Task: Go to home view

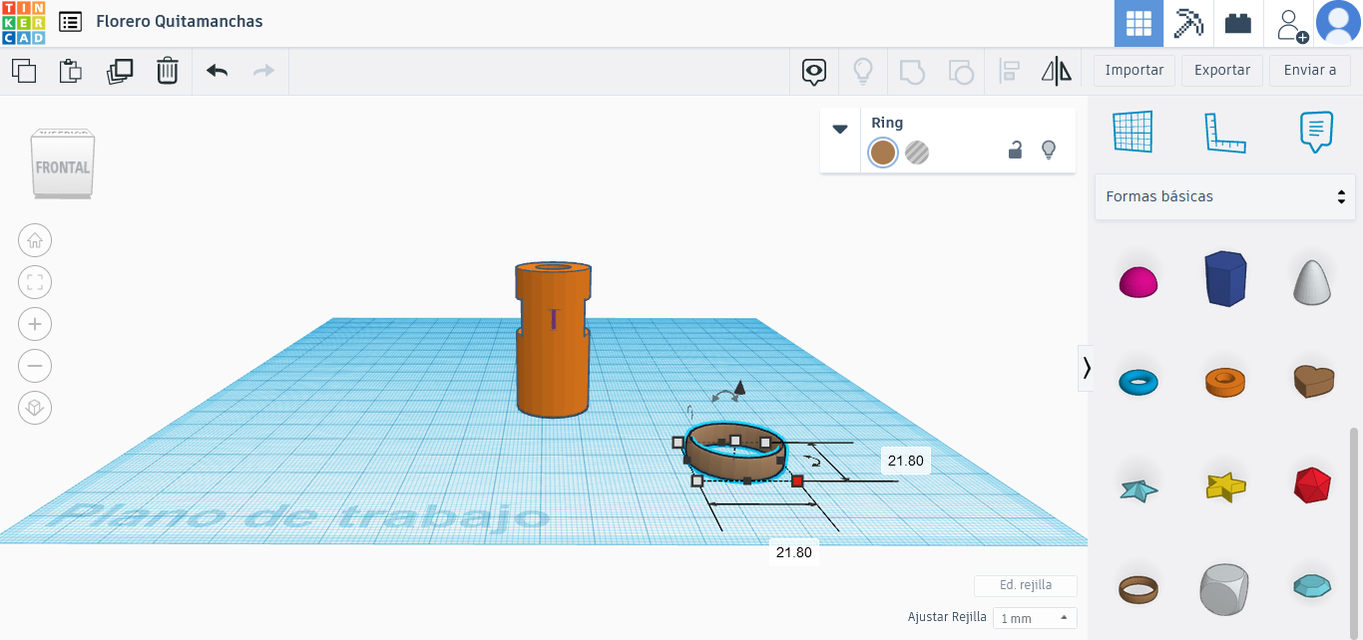Action: click(35, 240)
